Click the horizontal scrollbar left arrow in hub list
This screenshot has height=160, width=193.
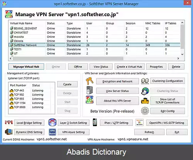11,58
